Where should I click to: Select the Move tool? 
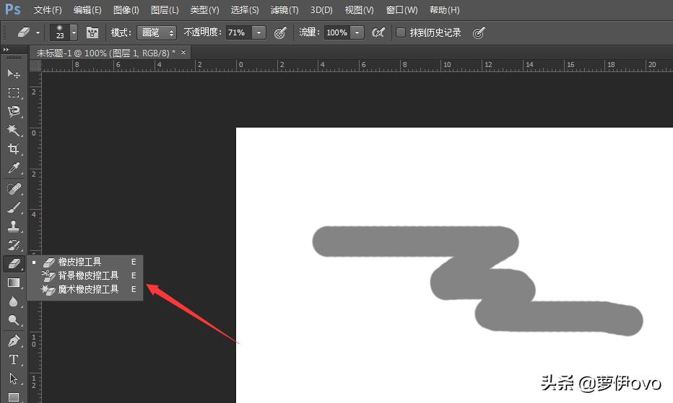point(14,74)
